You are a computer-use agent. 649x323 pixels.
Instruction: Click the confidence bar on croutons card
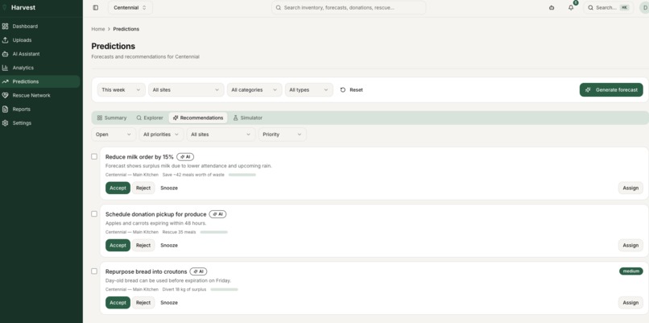pos(225,289)
